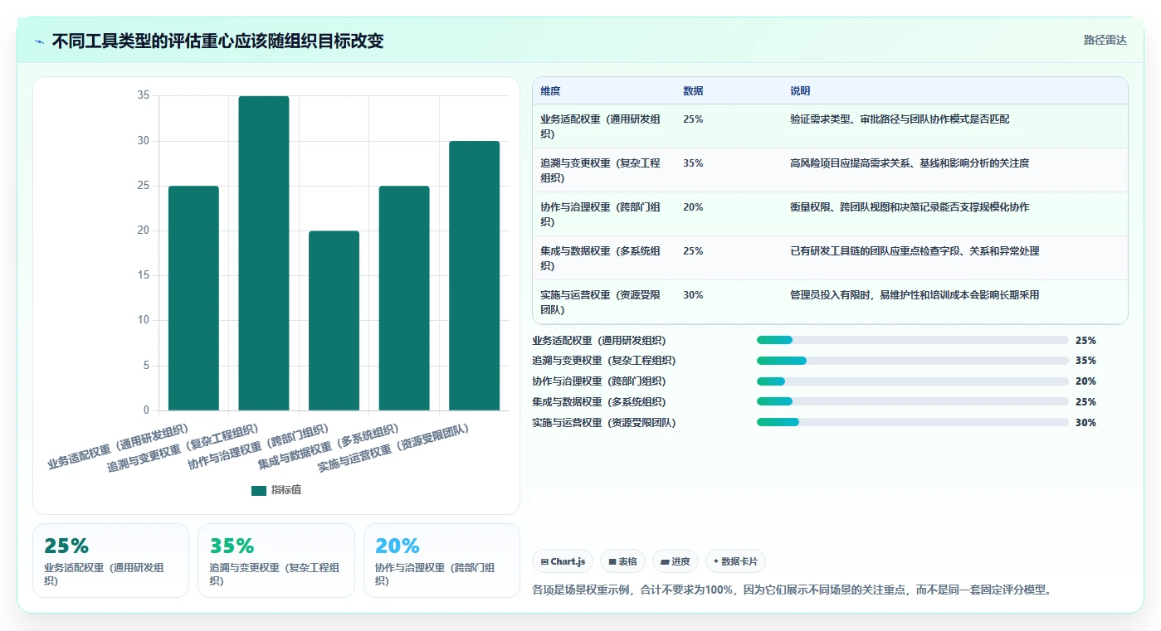
Task: Click the icon inside Chart.js tag
Action: coord(544,561)
